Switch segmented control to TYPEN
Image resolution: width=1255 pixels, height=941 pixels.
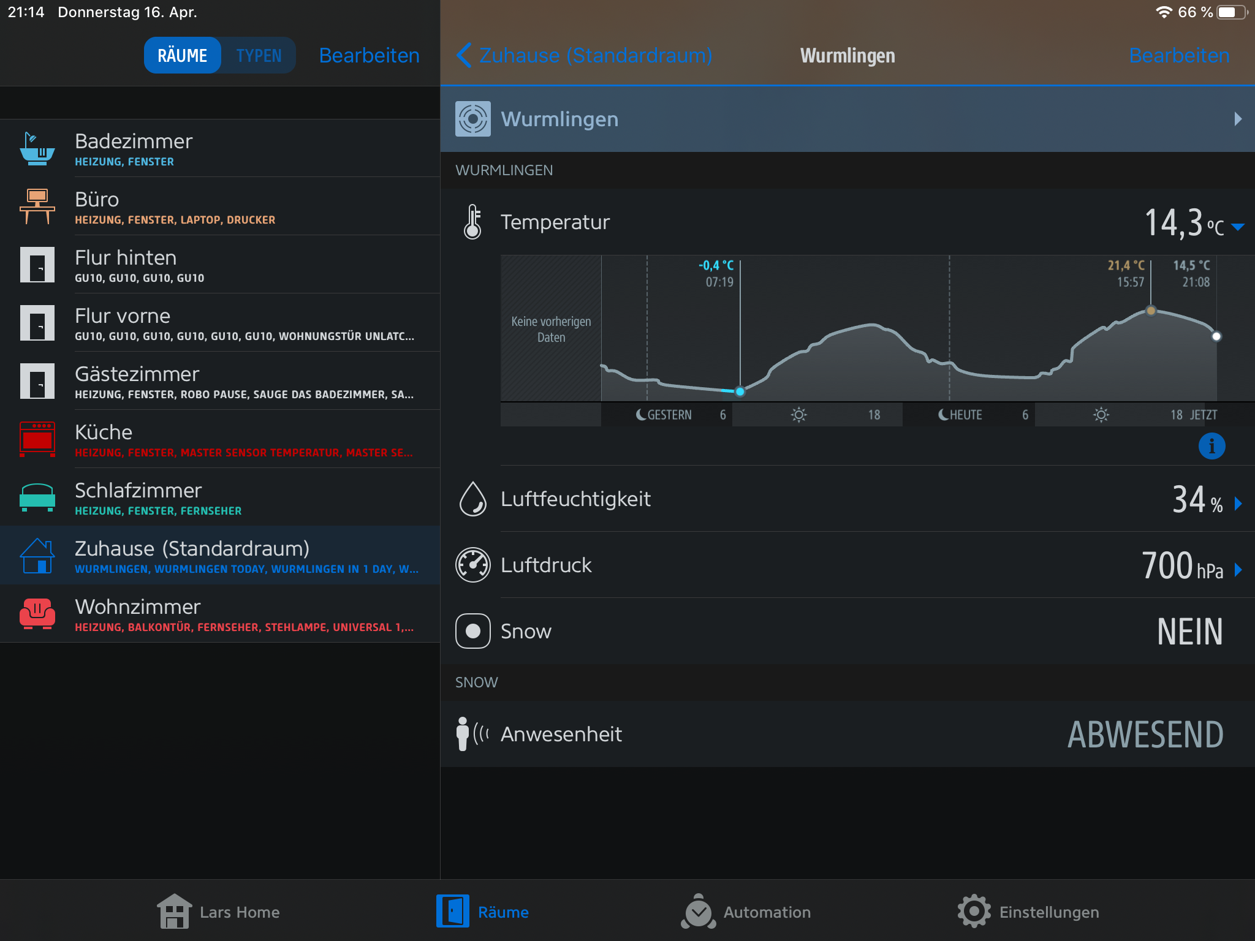point(259,56)
